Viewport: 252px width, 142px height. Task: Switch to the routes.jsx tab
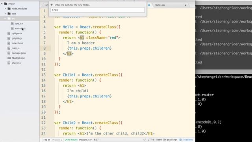(160, 5)
